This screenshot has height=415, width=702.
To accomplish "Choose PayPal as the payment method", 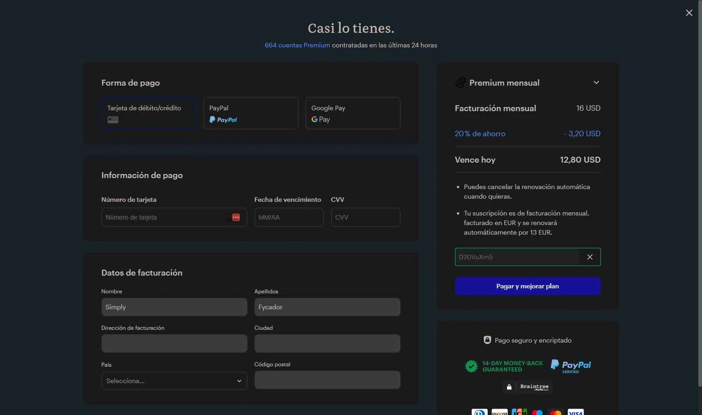I will 251,113.
